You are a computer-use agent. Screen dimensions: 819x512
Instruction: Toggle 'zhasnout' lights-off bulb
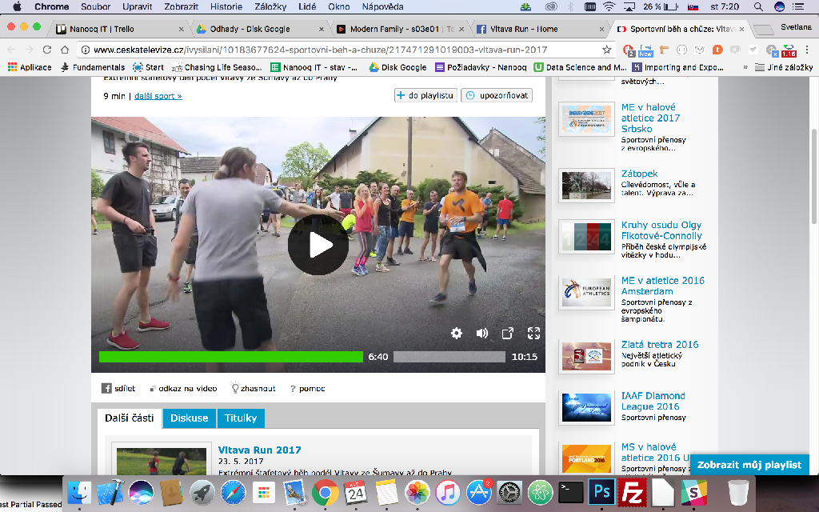pos(254,388)
